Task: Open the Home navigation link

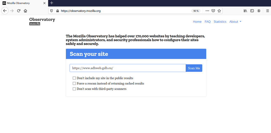Action: pyautogui.click(x=197, y=22)
